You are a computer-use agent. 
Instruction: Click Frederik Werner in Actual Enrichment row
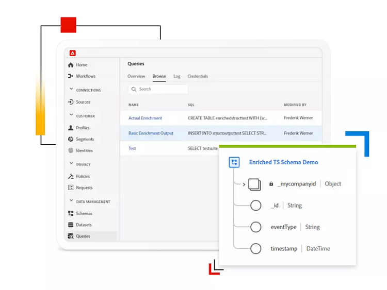(x=298, y=118)
